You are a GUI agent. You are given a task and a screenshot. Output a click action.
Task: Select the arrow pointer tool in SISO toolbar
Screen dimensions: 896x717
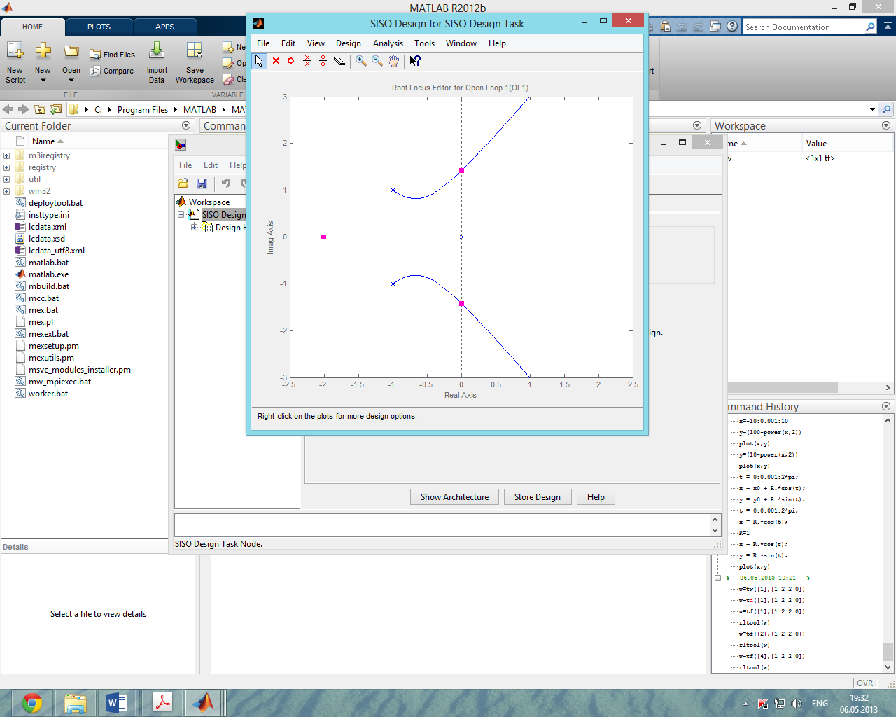259,61
